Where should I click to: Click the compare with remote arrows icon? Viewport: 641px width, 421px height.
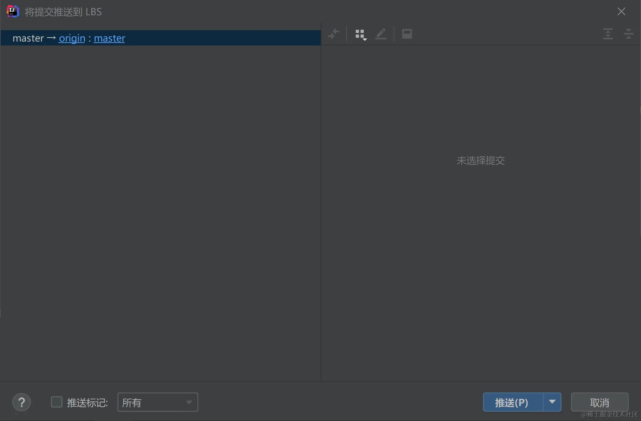click(x=333, y=34)
